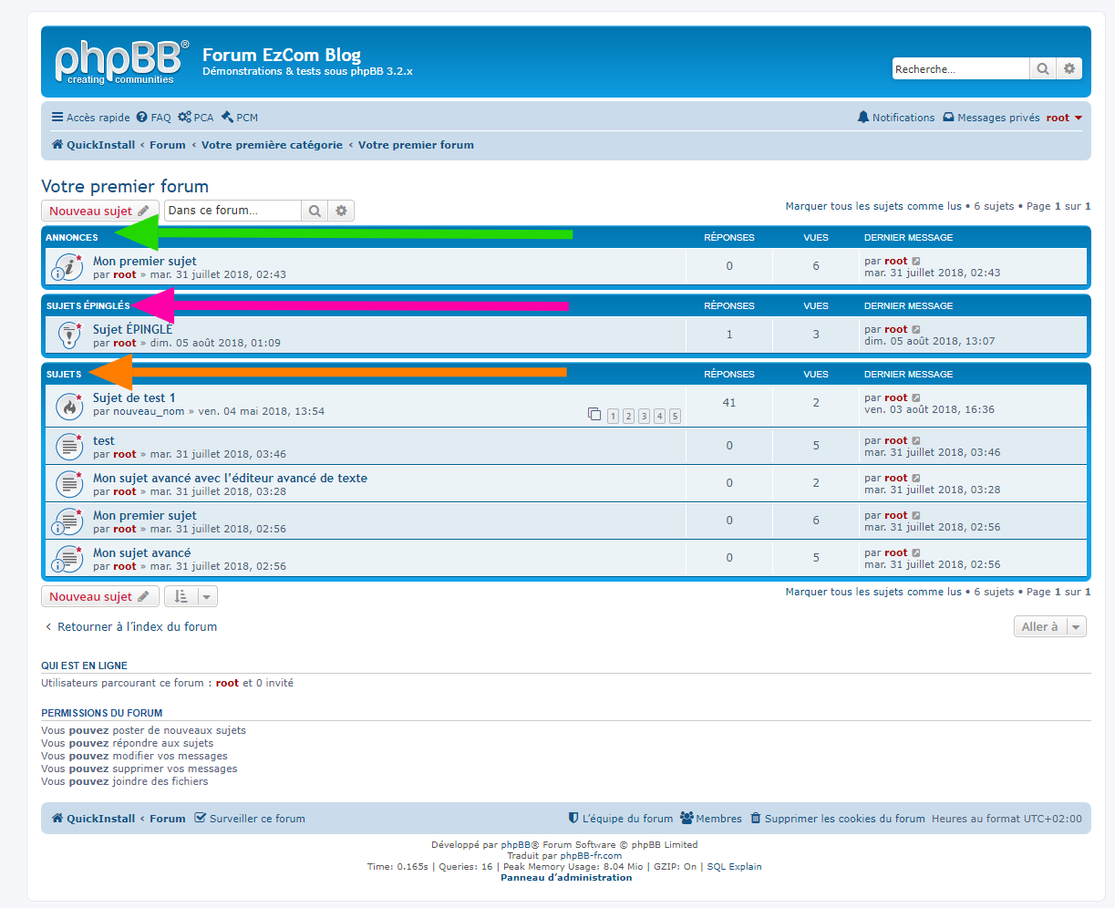
Task: Open advanced search gear in header
Action: [x=1069, y=69]
